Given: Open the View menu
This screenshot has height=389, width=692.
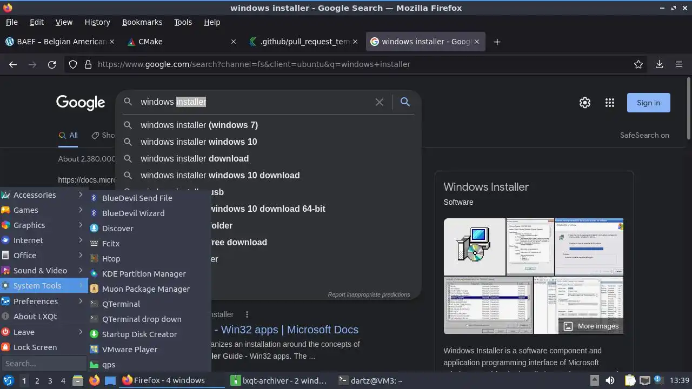Looking at the screenshot, I should tap(64, 22).
